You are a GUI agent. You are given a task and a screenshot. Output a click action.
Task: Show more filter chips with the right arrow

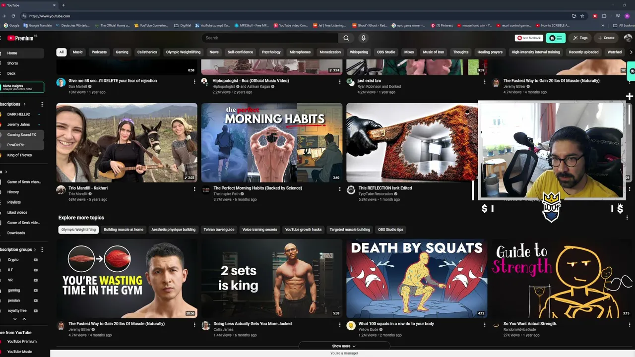631,52
